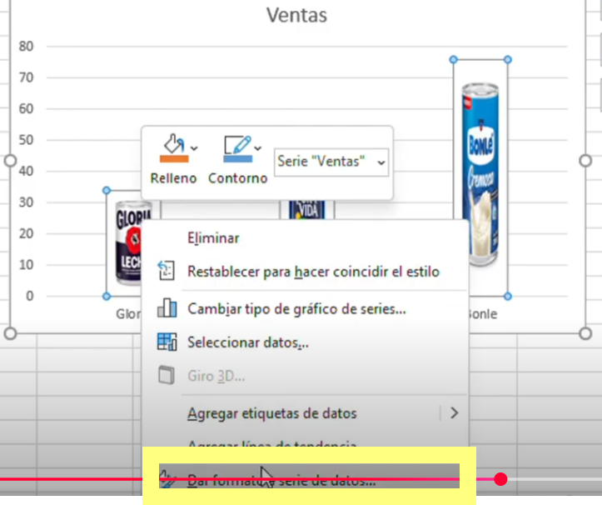Open the Serie "Ventas" element selector
Viewport: 602px width, 505px height.
pos(331,162)
